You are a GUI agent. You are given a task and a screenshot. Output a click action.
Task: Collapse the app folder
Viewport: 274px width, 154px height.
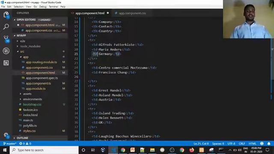26,57
